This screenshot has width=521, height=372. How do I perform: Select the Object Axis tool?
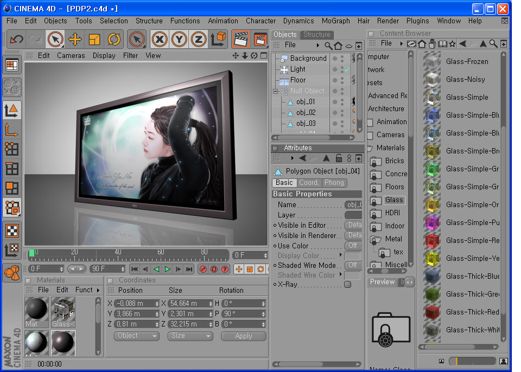pos(12,130)
